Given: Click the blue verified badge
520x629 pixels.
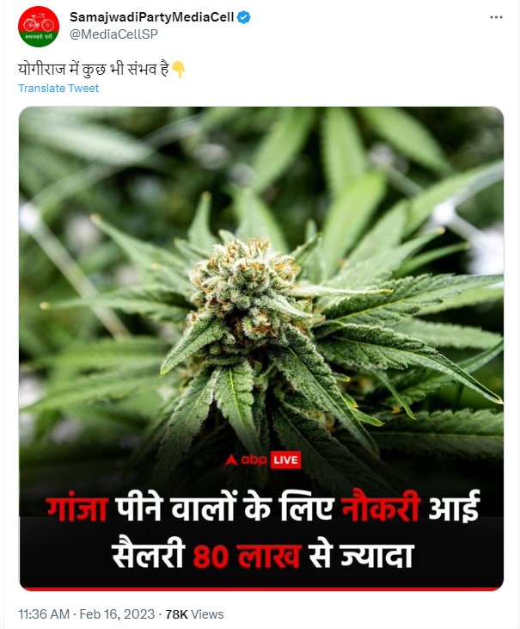Looking at the screenshot, I should coord(244,17).
